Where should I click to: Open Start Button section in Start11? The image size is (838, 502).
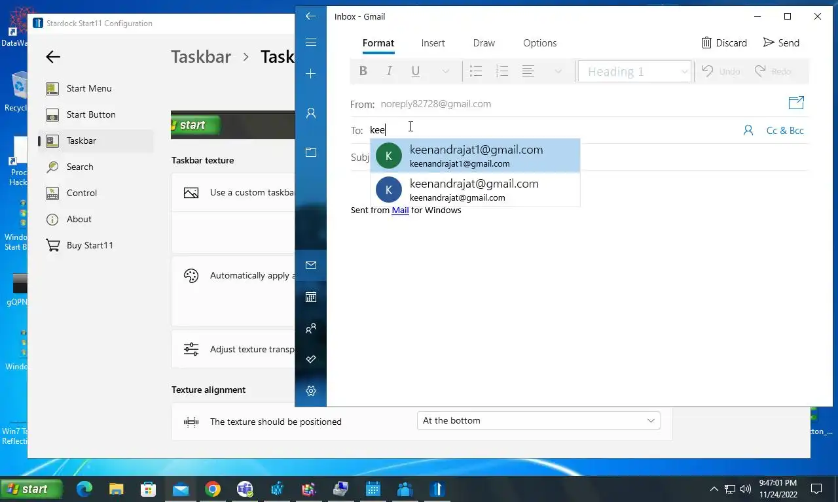point(96,114)
